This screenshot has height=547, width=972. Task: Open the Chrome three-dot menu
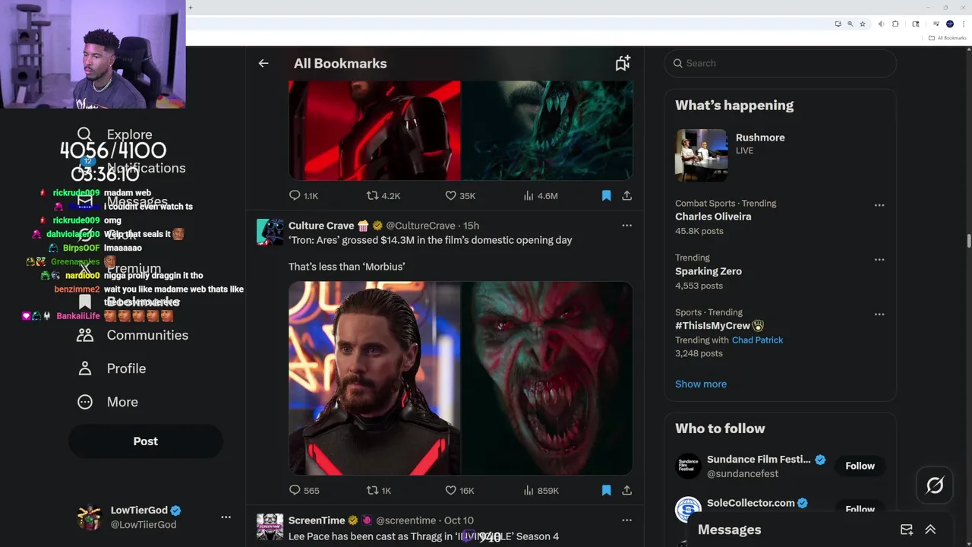click(963, 24)
